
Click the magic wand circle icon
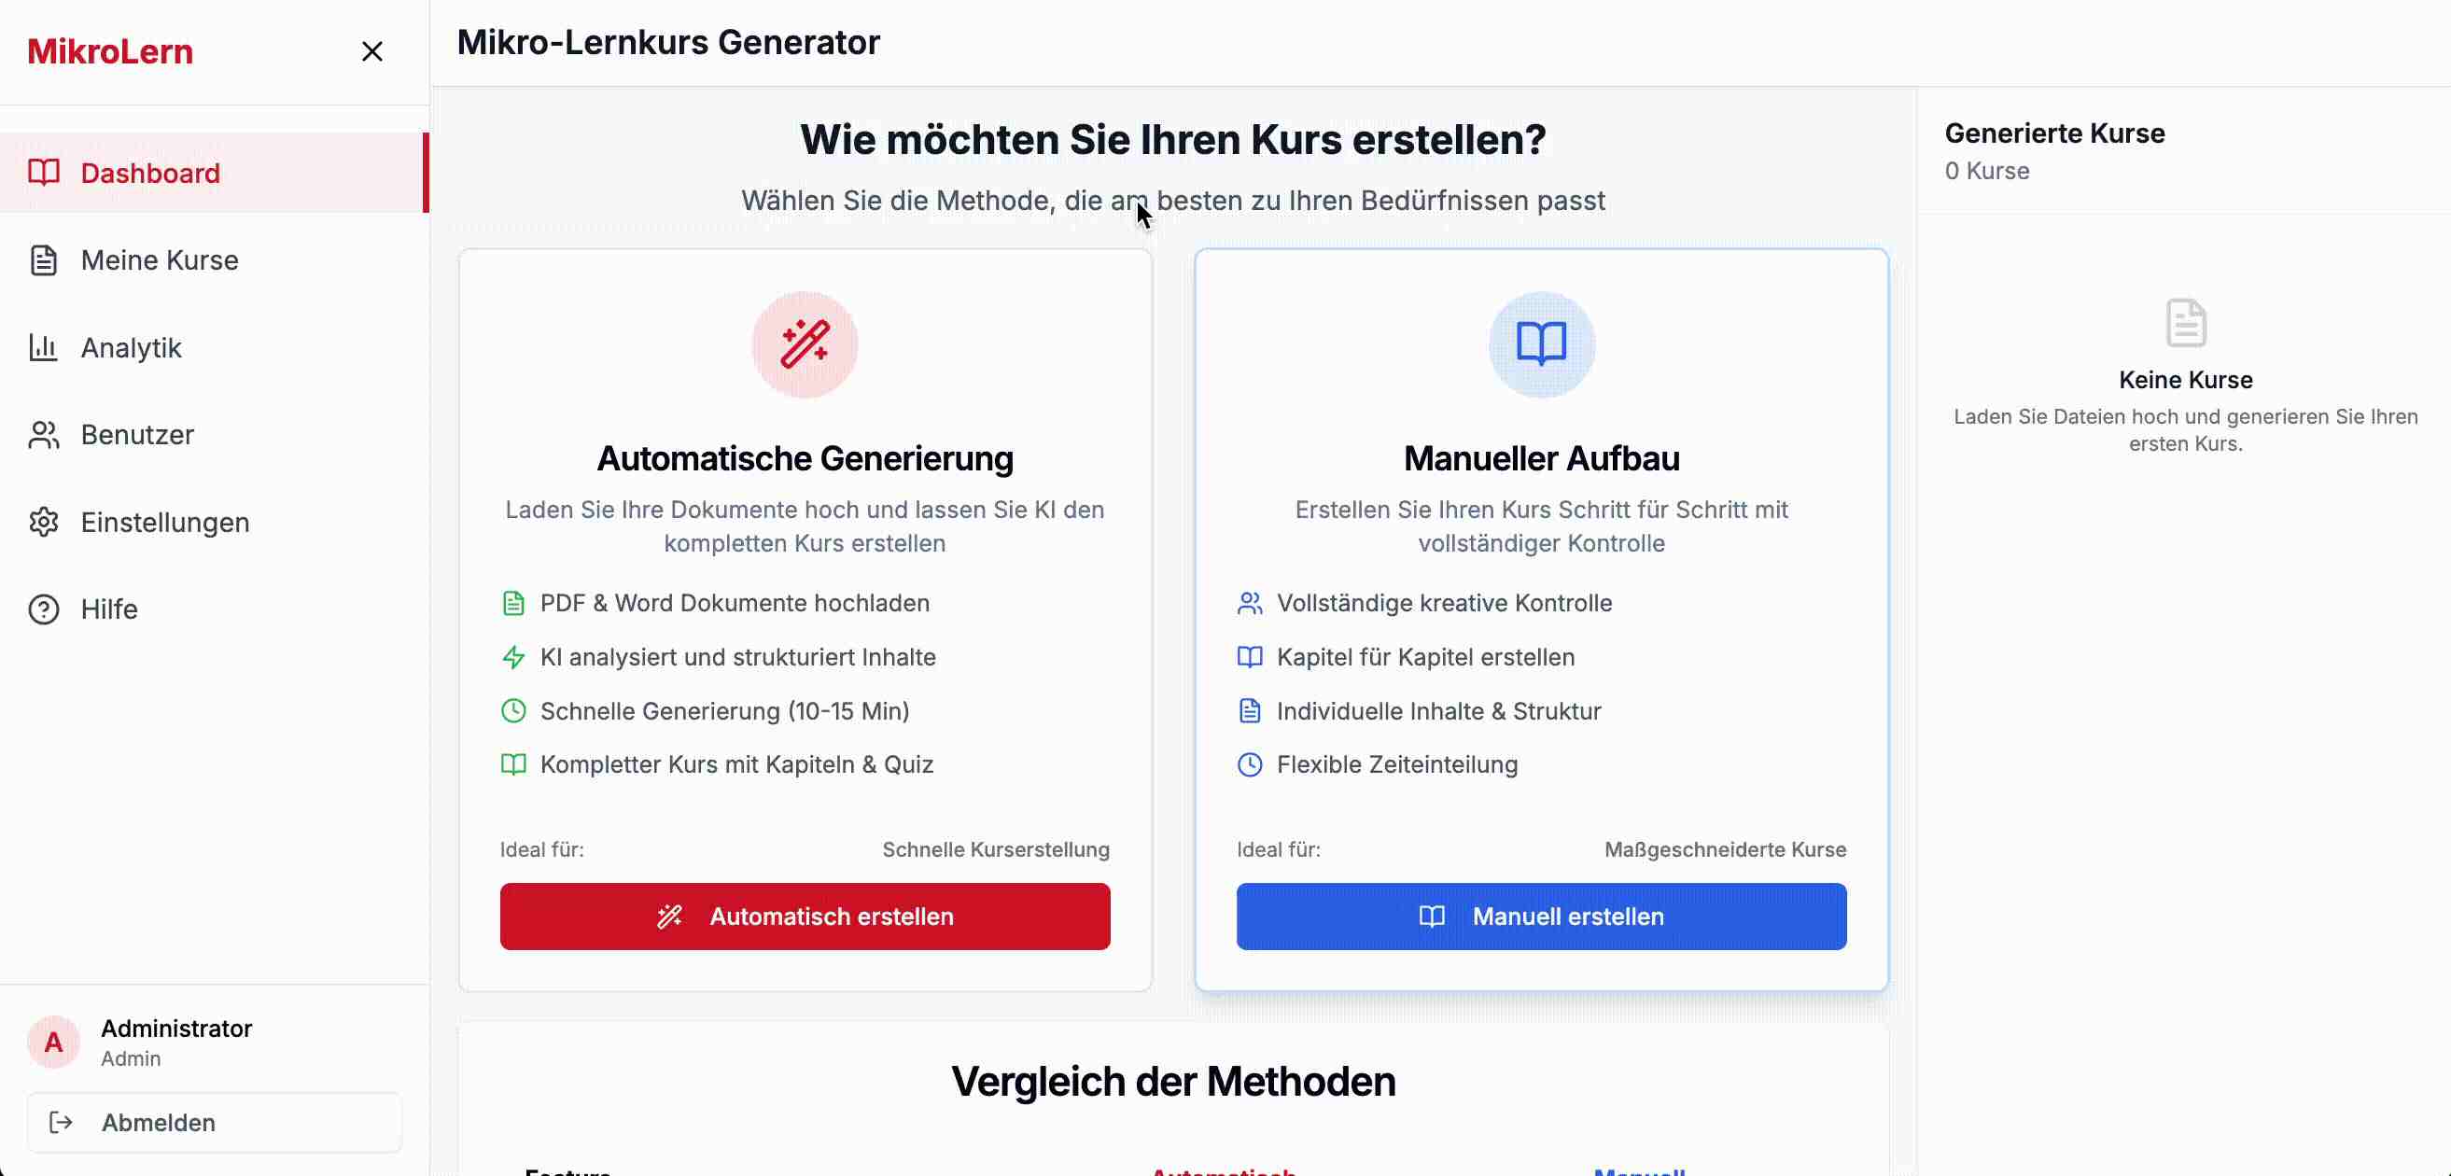804,343
